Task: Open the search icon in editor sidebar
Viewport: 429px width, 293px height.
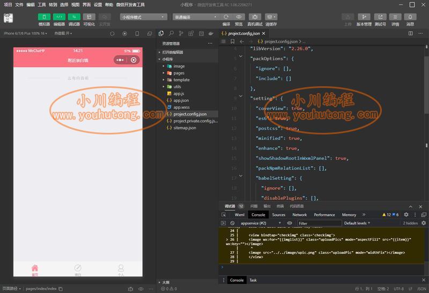Action: pyautogui.click(x=171, y=33)
